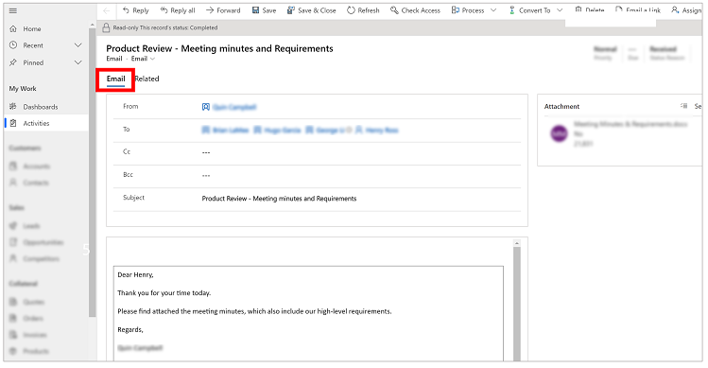Forward this email
Screen dimensions: 708x368
223,10
